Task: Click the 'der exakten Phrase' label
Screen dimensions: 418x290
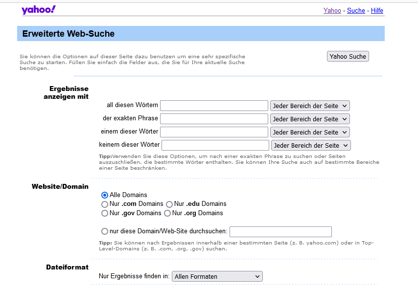Action: [130, 118]
